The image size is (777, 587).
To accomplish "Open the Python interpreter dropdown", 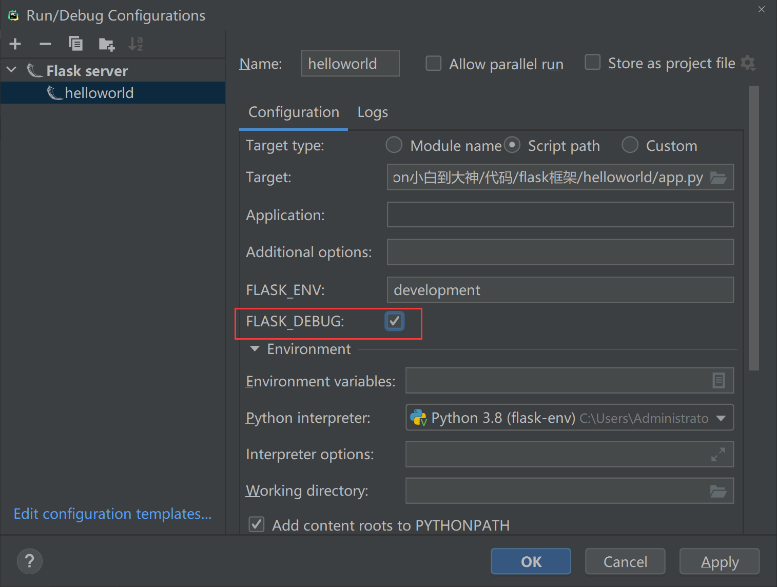I will [x=721, y=418].
